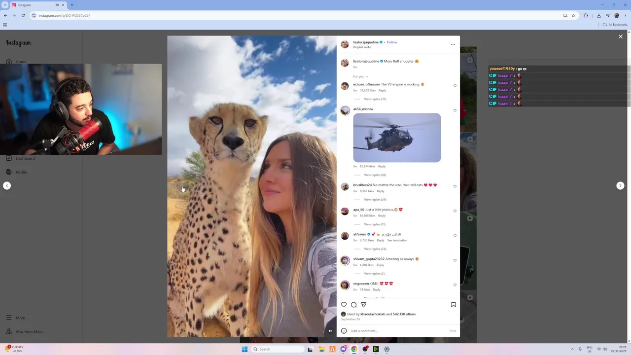Like ak56_mishra's comment
This screenshot has width=631, height=355.
455,110
